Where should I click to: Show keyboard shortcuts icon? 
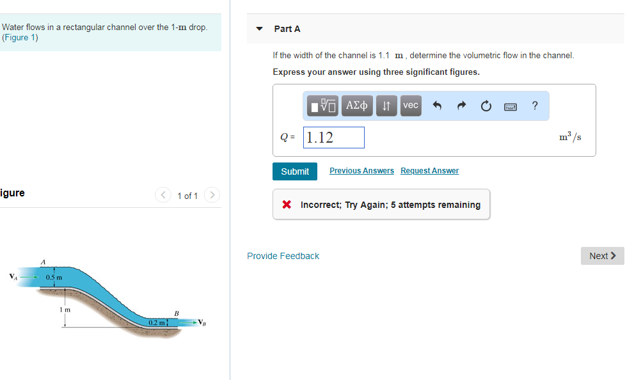point(511,106)
